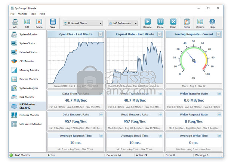
Task: Open the File menu
Action: (12, 14)
